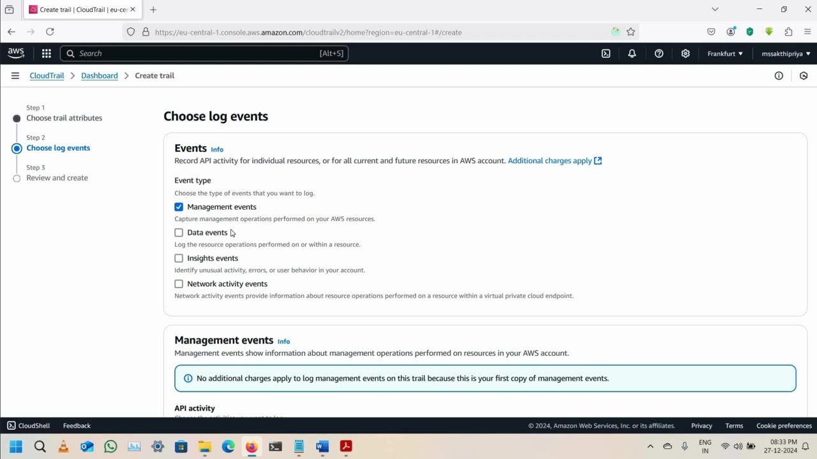
Task: Open the info panel circle icon
Action: pyautogui.click(x=779, y=75)
